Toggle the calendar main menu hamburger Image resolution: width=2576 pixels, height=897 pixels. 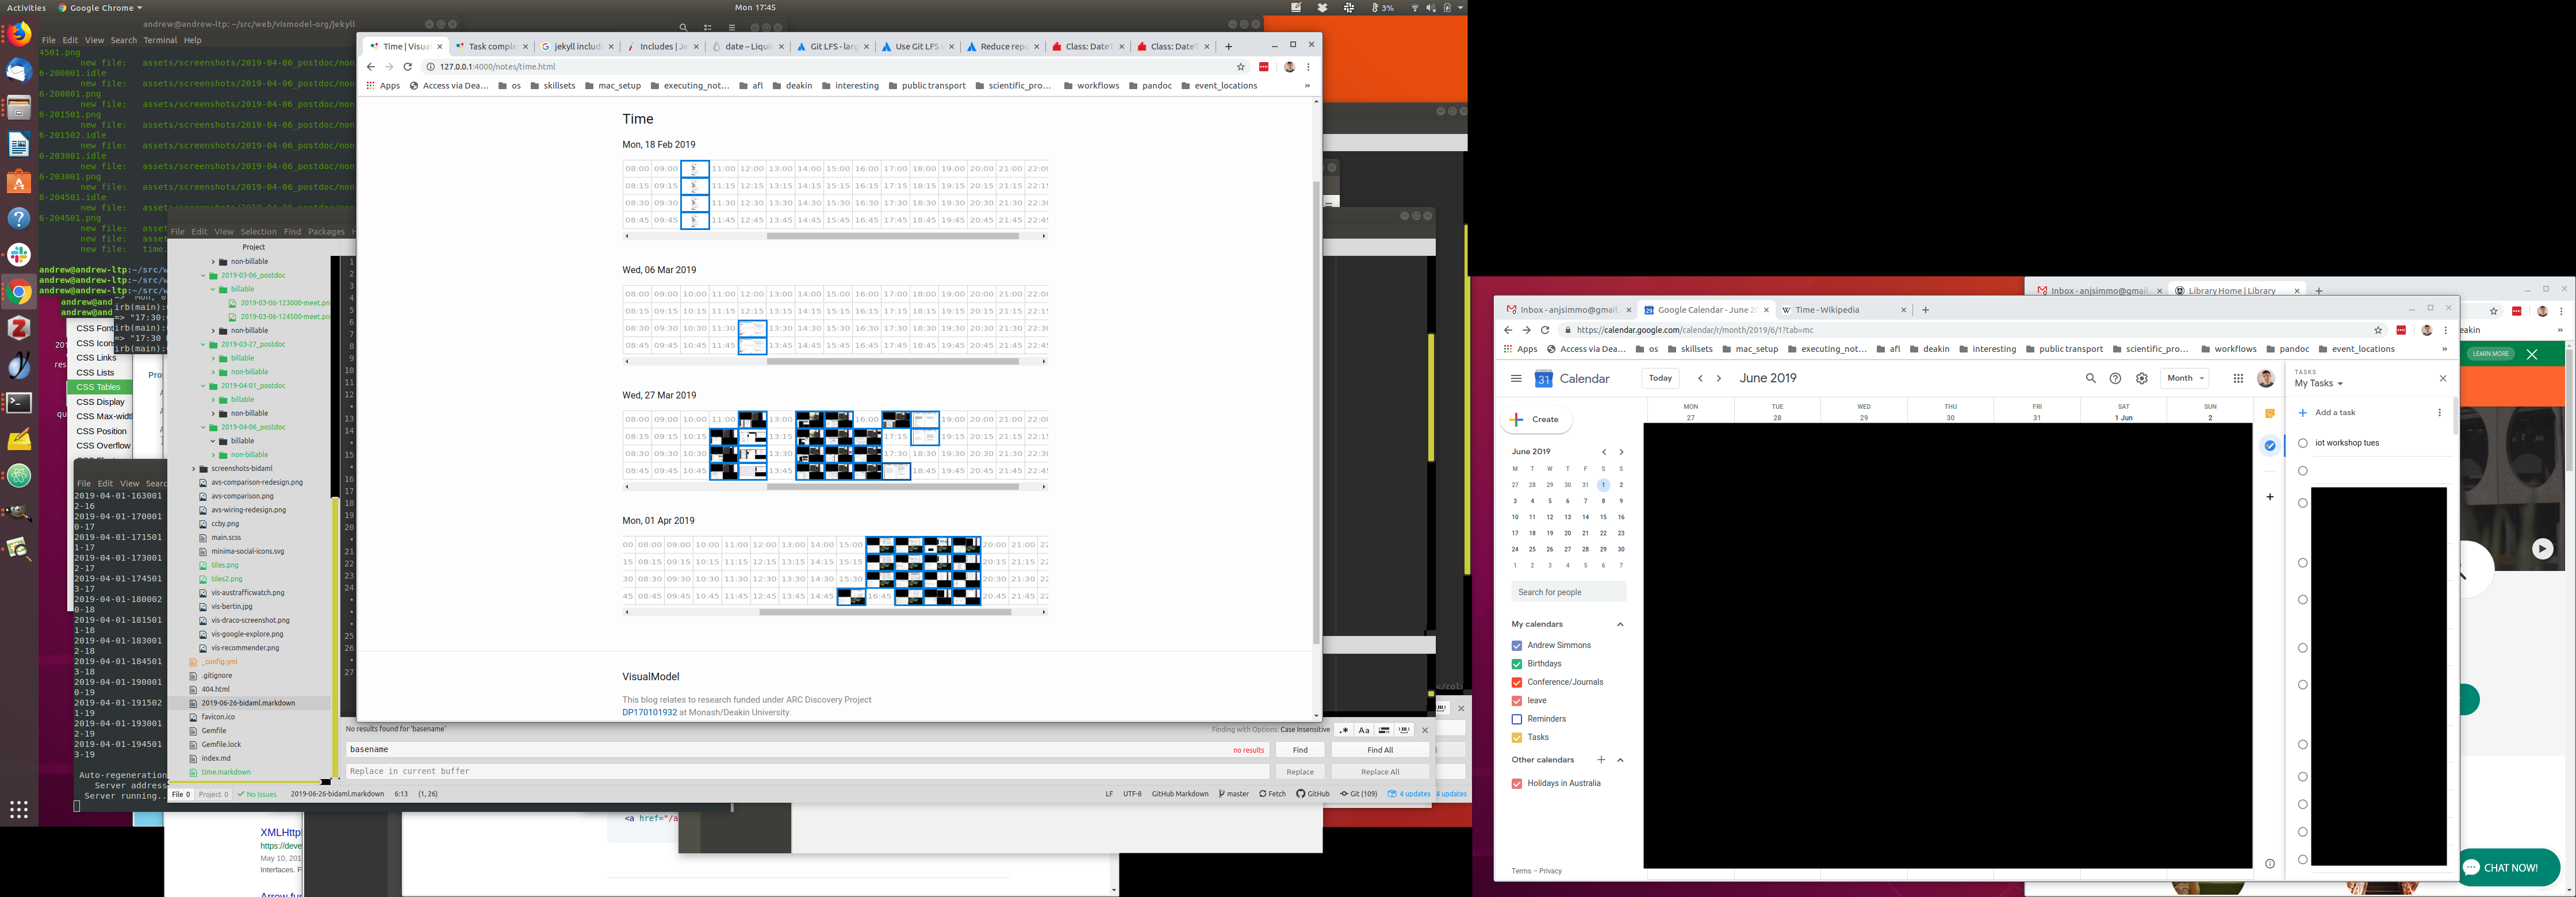(1516, 379)
